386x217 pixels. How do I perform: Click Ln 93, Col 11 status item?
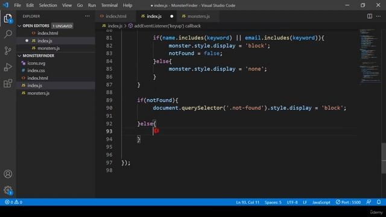(248, 203)
